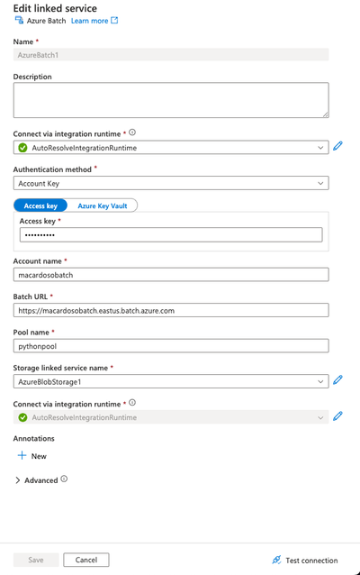Click the Account name field
The image size is (360, 575).
(x=171, y=275)
